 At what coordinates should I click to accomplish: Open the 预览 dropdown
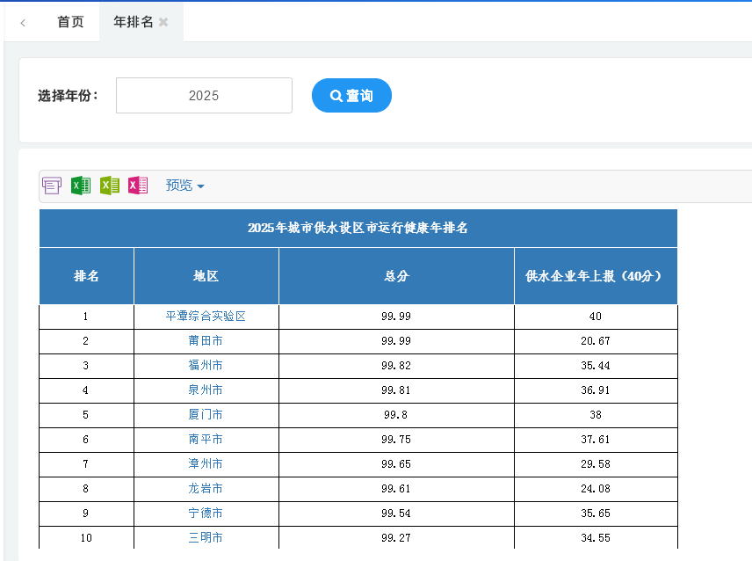coord(179,186)
